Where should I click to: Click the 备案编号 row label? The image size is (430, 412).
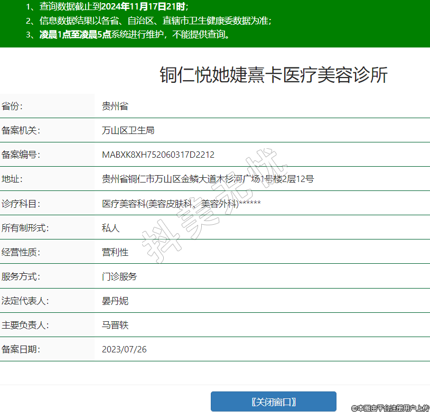pyautogui.click(x=21, y=155)
